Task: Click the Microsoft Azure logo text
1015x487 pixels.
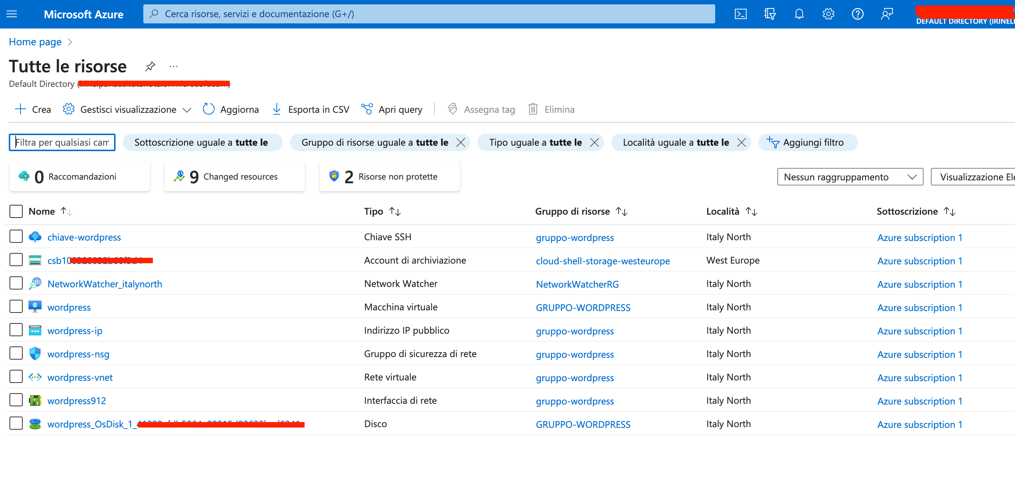Action: pyautogui.click(x=83, y=14)
